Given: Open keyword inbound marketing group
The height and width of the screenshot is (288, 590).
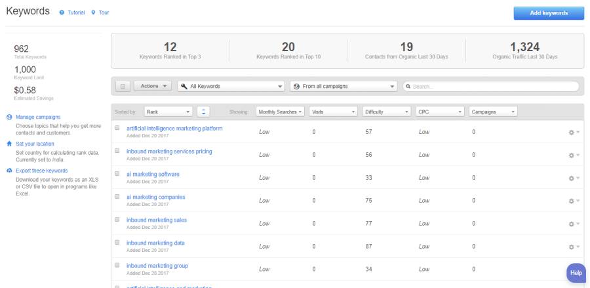Looking at the screenshot, I should [x=157, y=266].
